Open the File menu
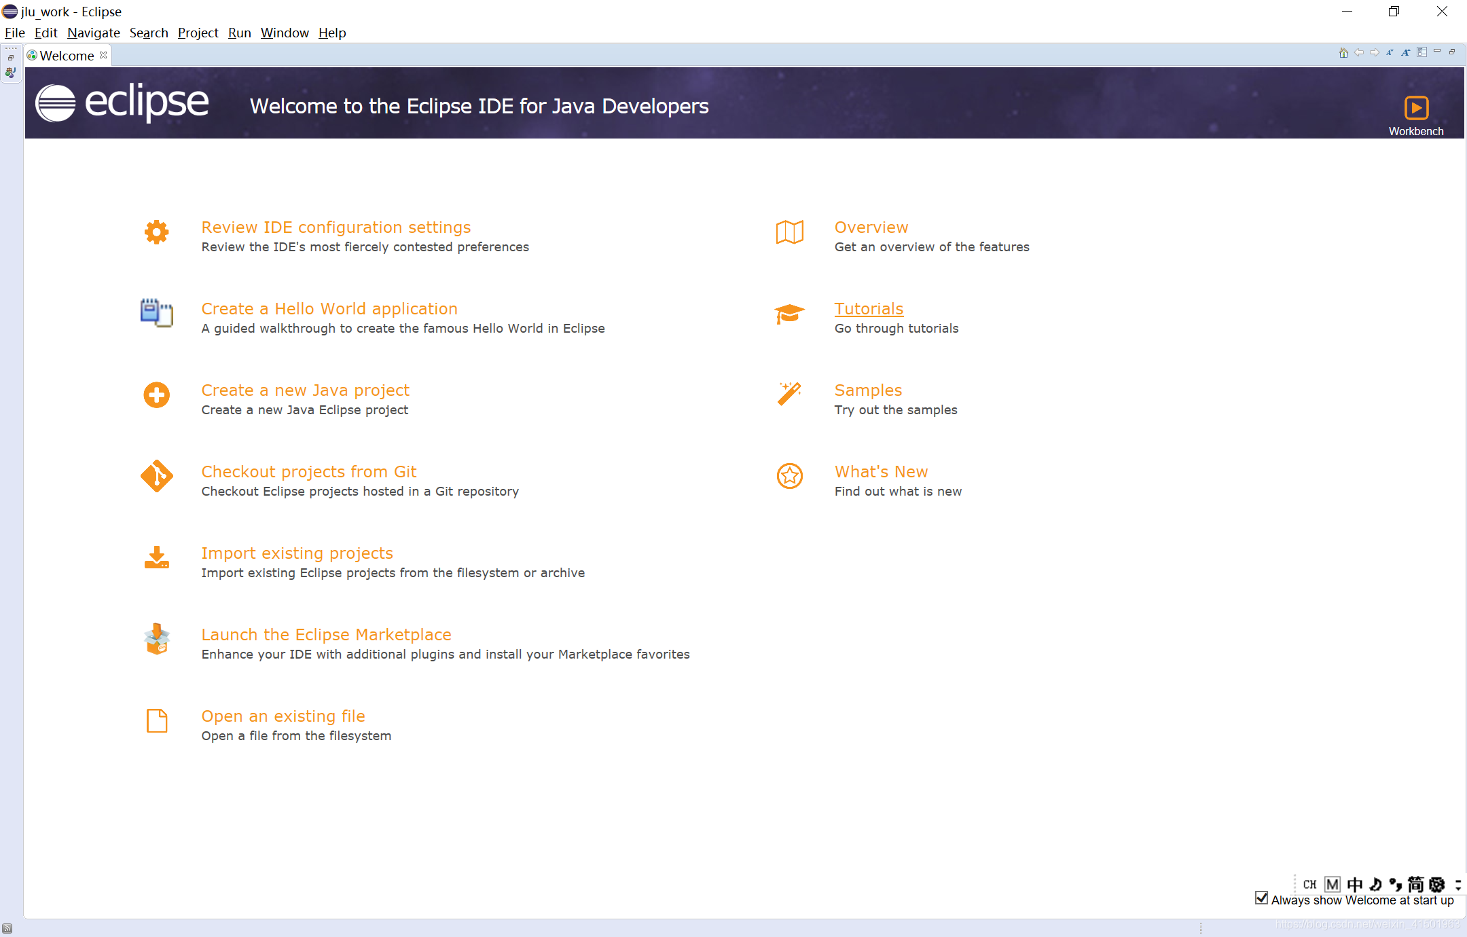 coord(14,33)
